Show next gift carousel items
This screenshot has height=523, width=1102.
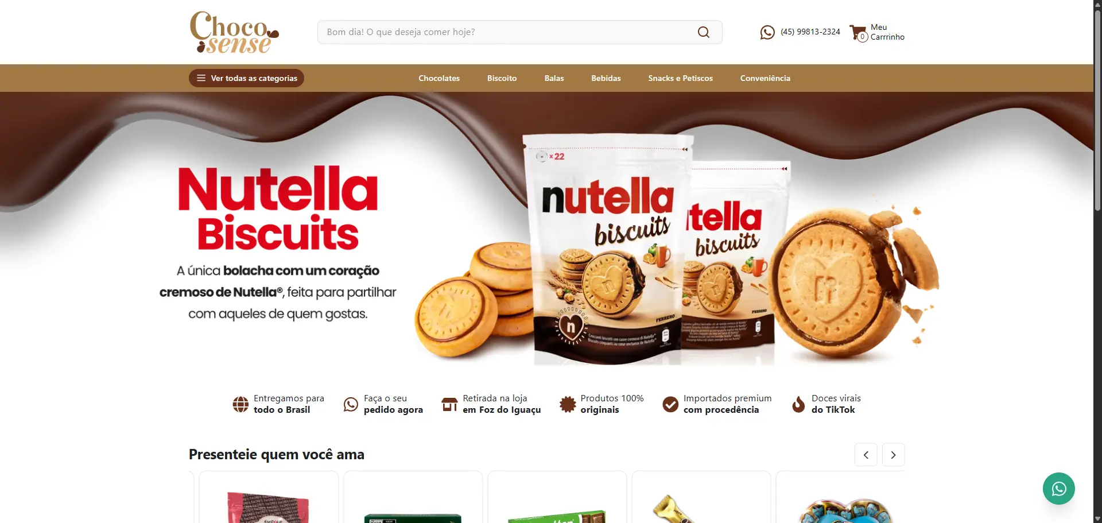coord(893,455)
